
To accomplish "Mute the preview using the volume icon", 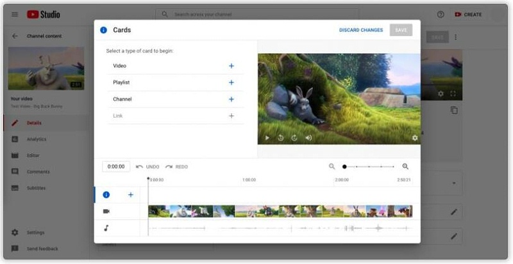I will point(308,137).
